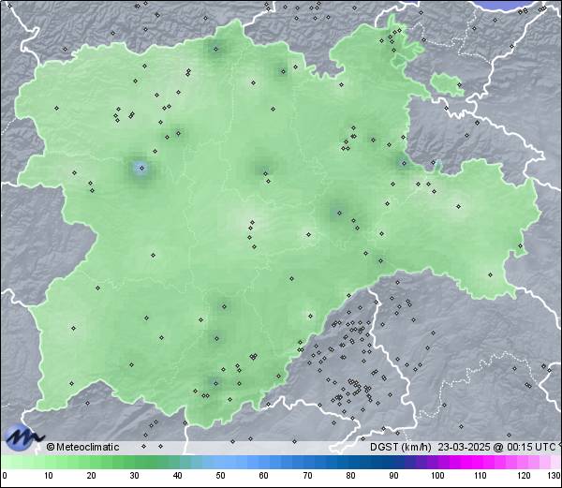Click scale label 20
562x488 pixels.
(x=92, y=476)
